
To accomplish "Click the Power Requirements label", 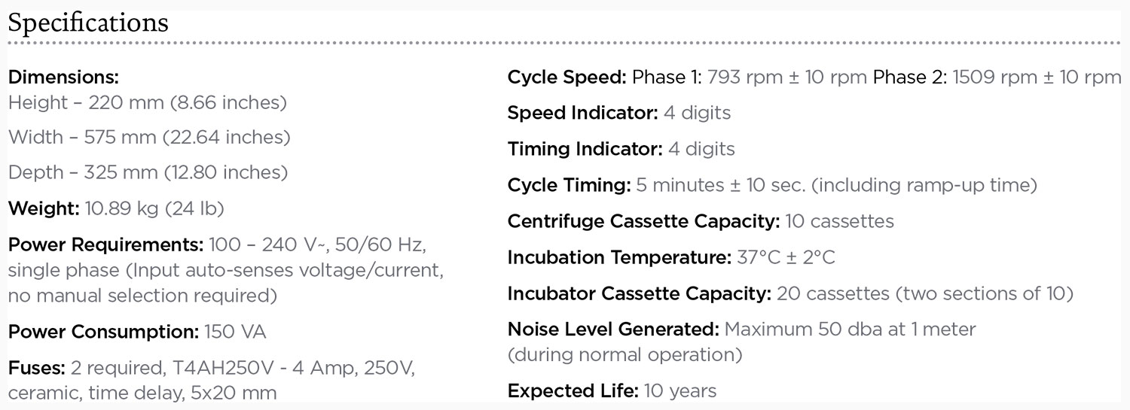I will click(x=105, y=245).
